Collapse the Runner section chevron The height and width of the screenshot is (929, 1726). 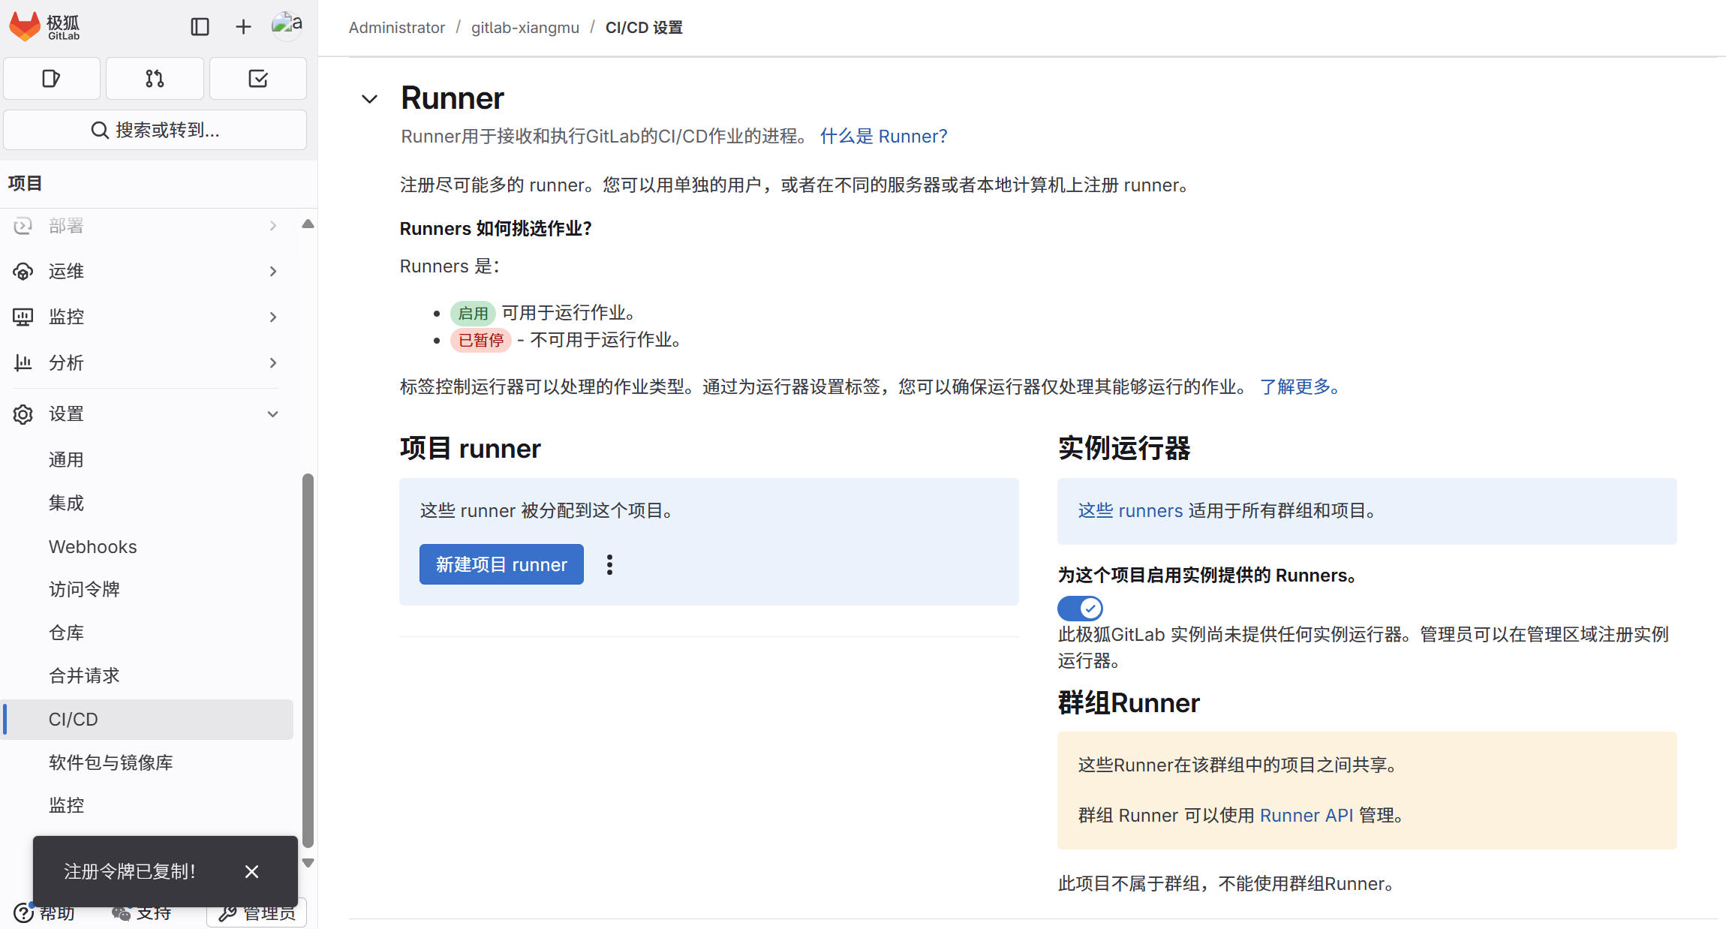(x=369, y=99)
